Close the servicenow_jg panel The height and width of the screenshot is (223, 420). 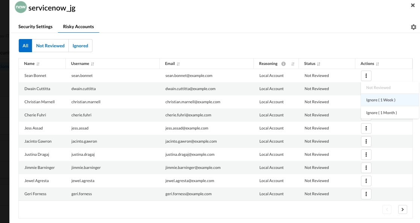(x=413, y=5)
